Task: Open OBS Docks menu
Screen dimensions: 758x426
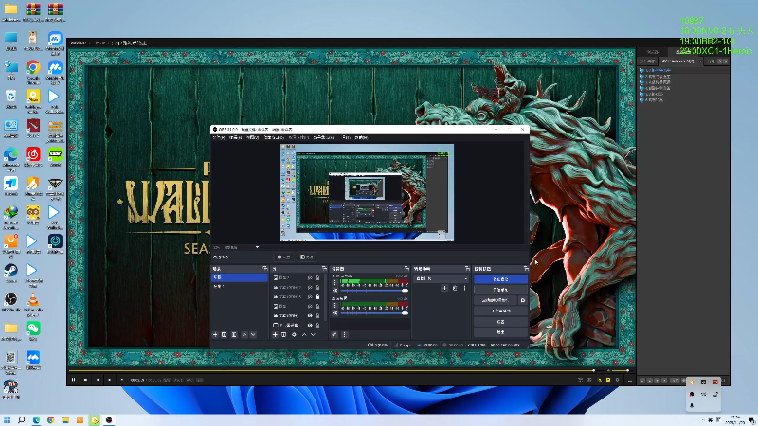Action: point(274,137)
